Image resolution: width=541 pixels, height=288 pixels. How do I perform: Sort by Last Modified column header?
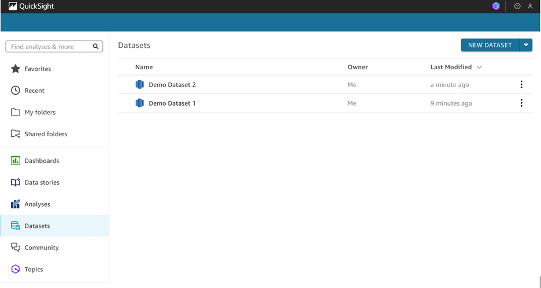[x=451, y=67]
